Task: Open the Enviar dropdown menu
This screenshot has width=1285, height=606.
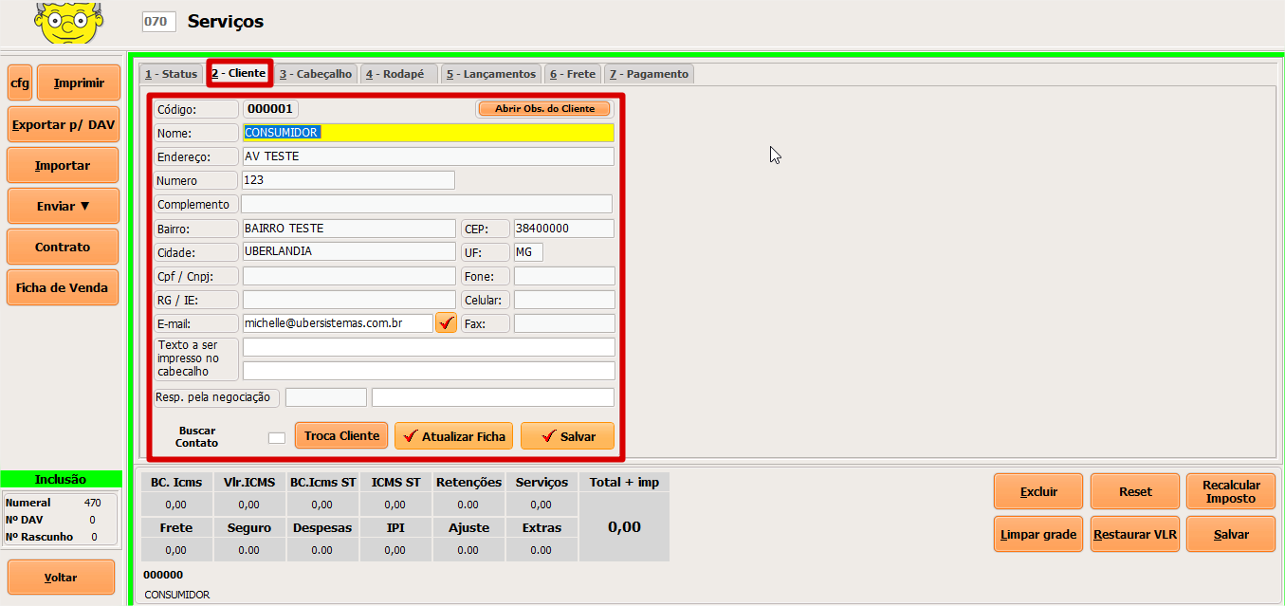Action: click(x=63, y=206)
